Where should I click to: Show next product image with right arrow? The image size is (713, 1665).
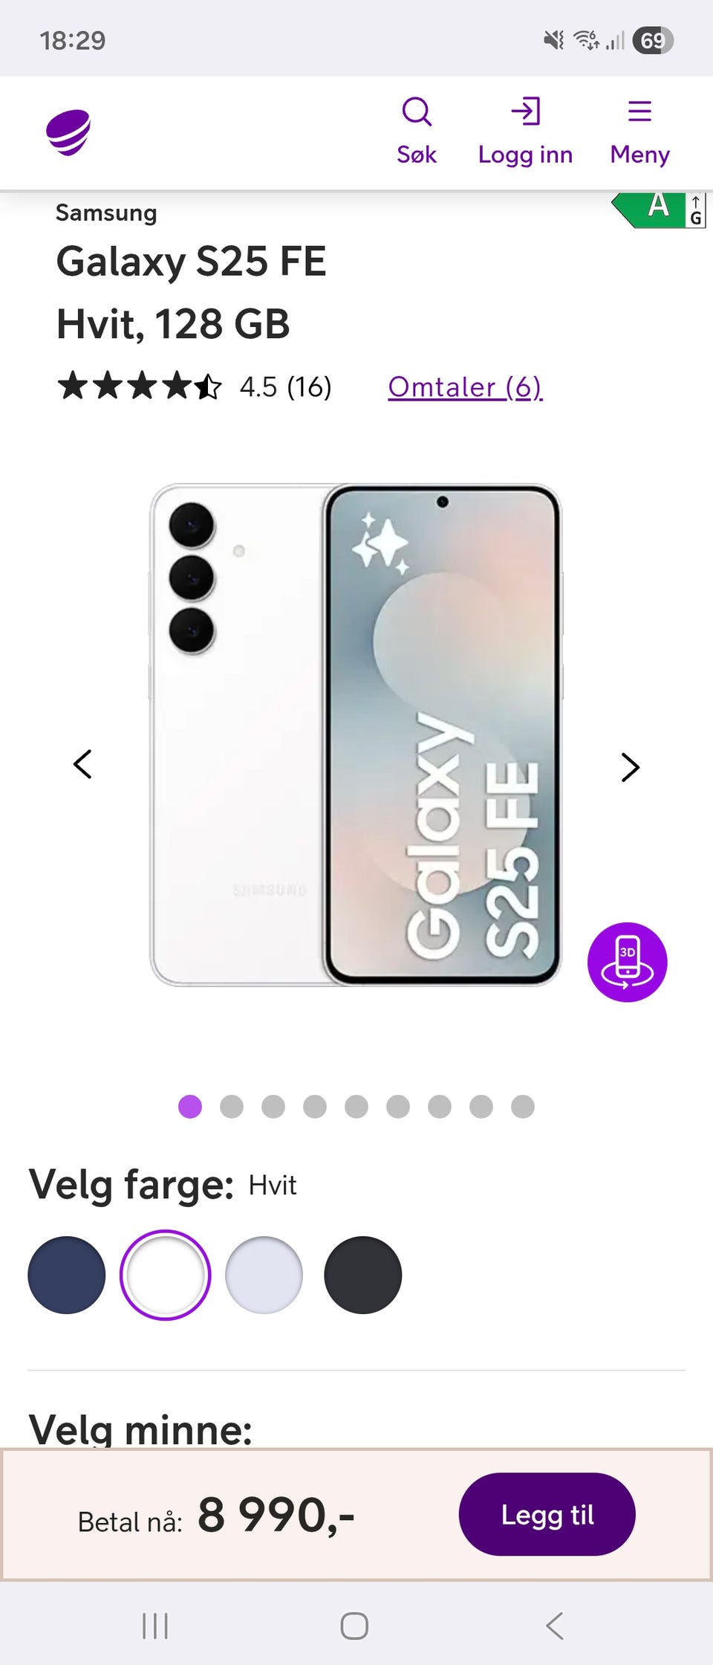pos(630,767)
